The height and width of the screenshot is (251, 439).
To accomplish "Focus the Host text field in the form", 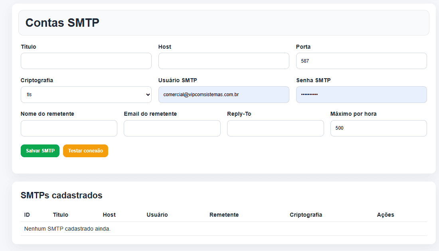I will point(223,61).
